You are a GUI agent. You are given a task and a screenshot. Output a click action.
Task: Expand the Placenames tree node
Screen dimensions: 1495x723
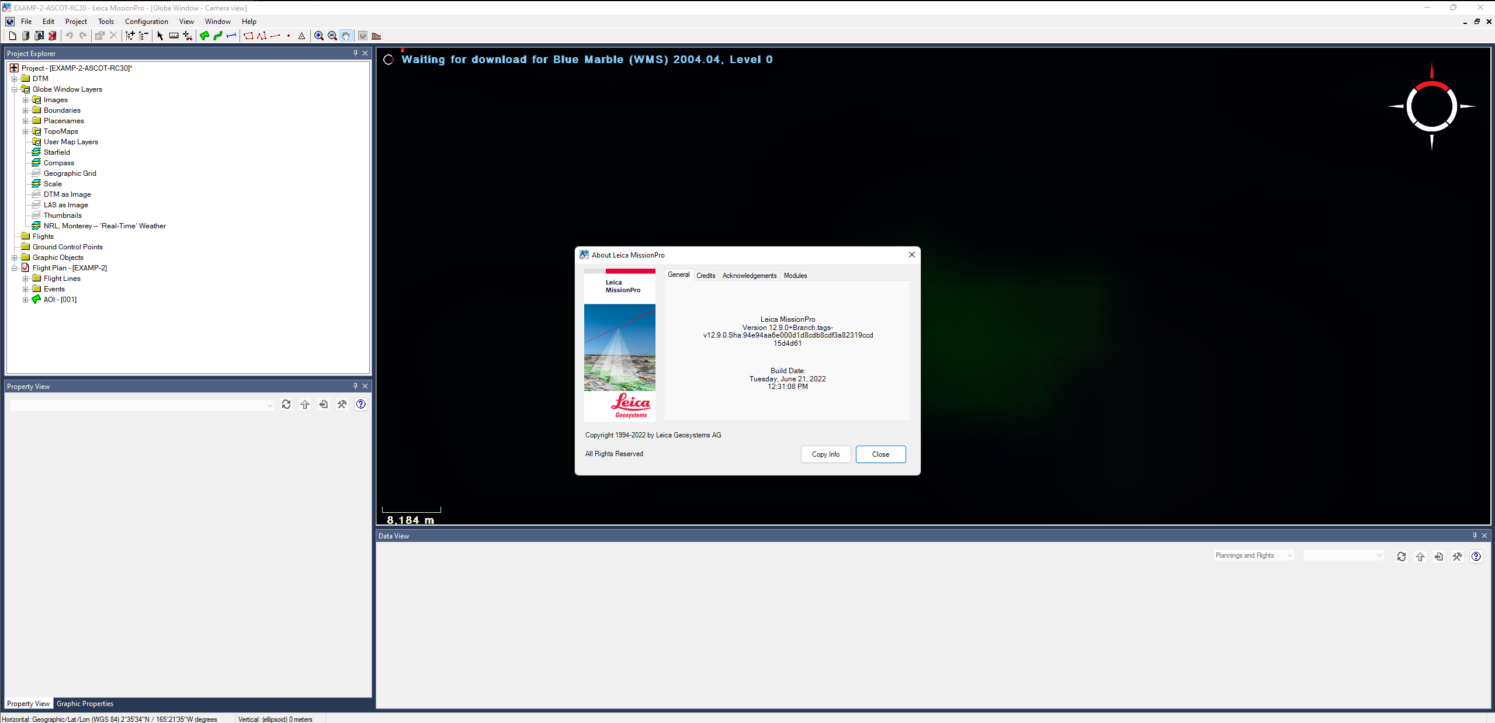[x=26, y=121]
